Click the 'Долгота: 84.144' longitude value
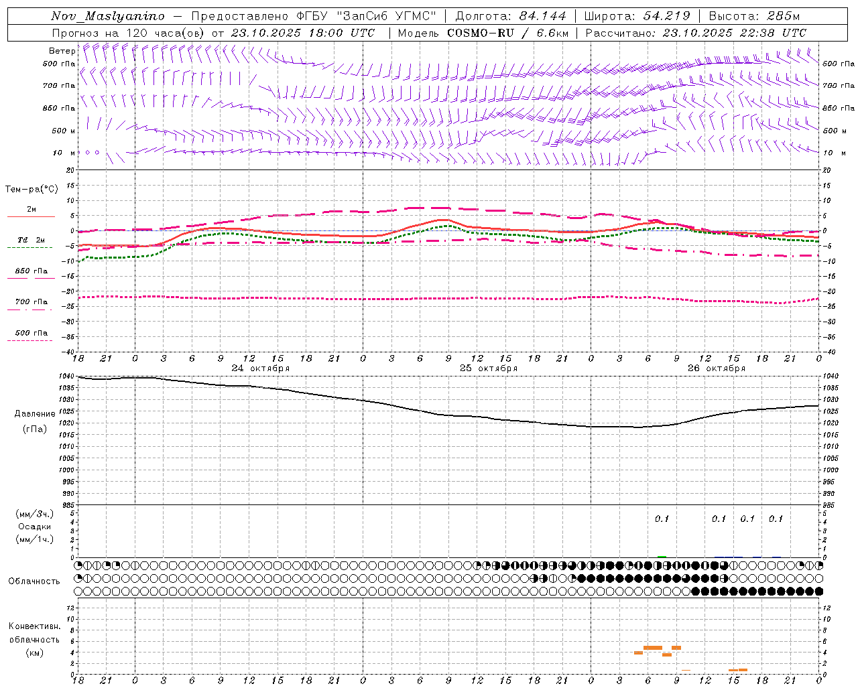The height and width of the screenshot is (686, 858). [511, 16]
